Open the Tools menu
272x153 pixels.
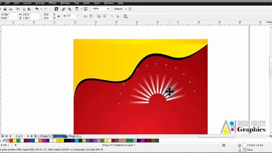96,3
